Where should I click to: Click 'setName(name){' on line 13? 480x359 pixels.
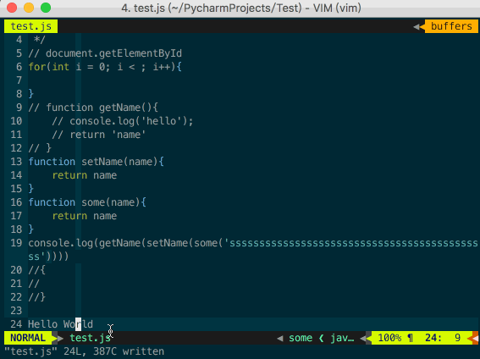(x=123, y=162)
